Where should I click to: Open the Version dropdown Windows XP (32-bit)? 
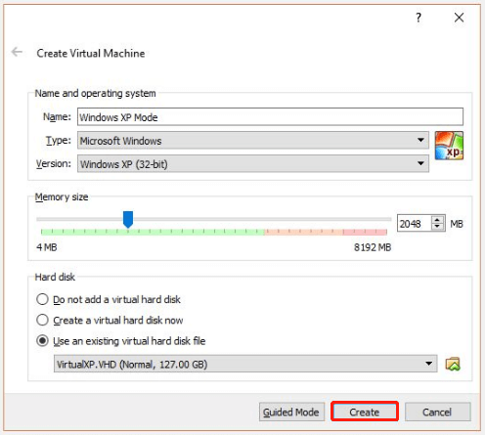point(253,164)
